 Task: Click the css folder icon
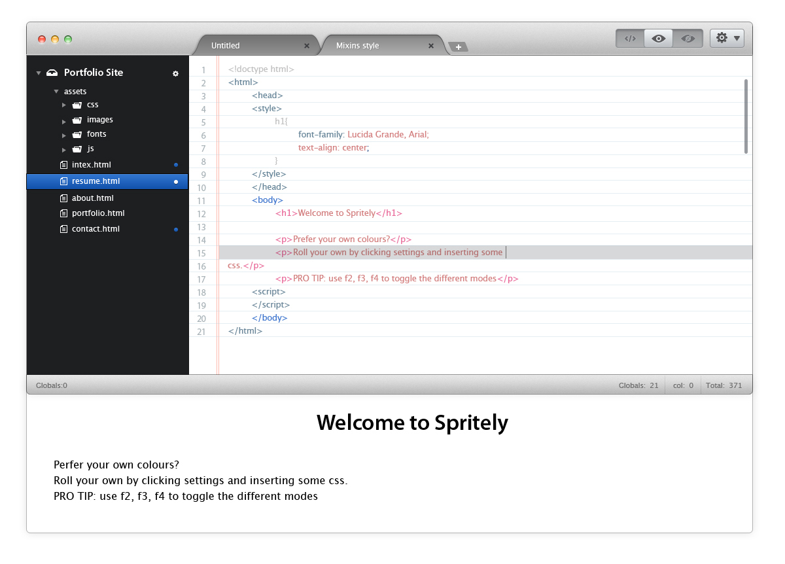[x=77, y=105]
